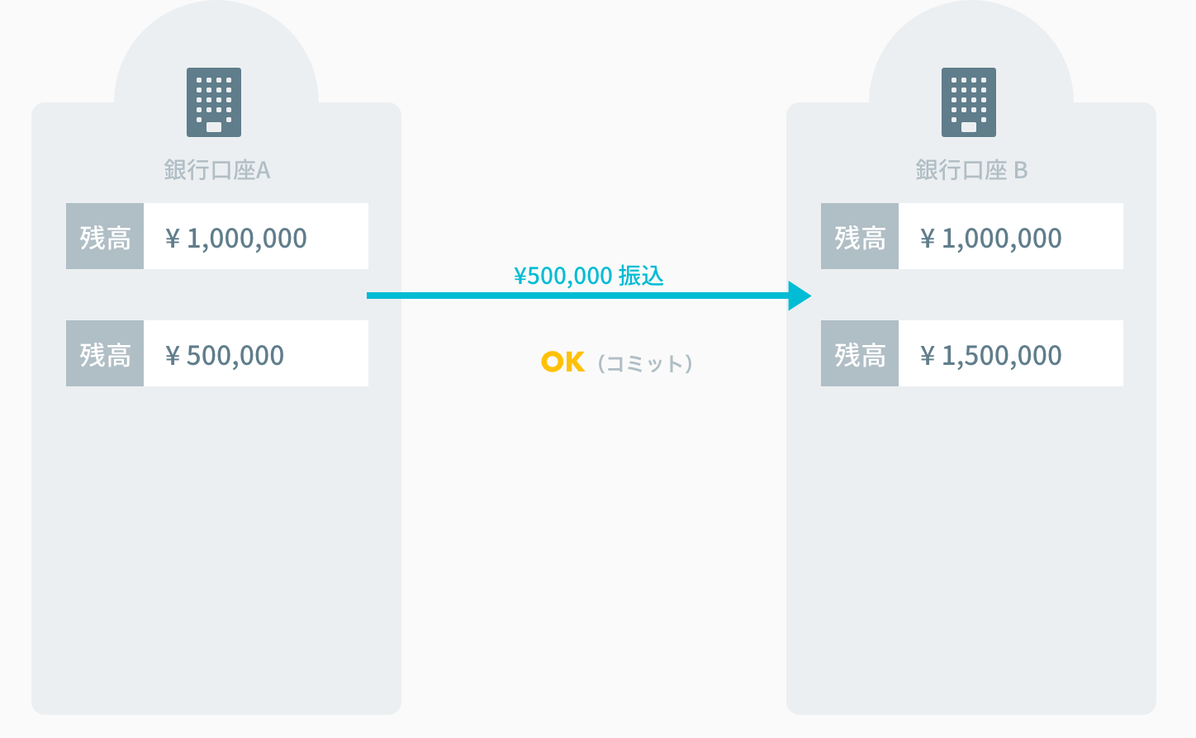
Task: Click the empty area of account A panel
Action: point(216,545)
